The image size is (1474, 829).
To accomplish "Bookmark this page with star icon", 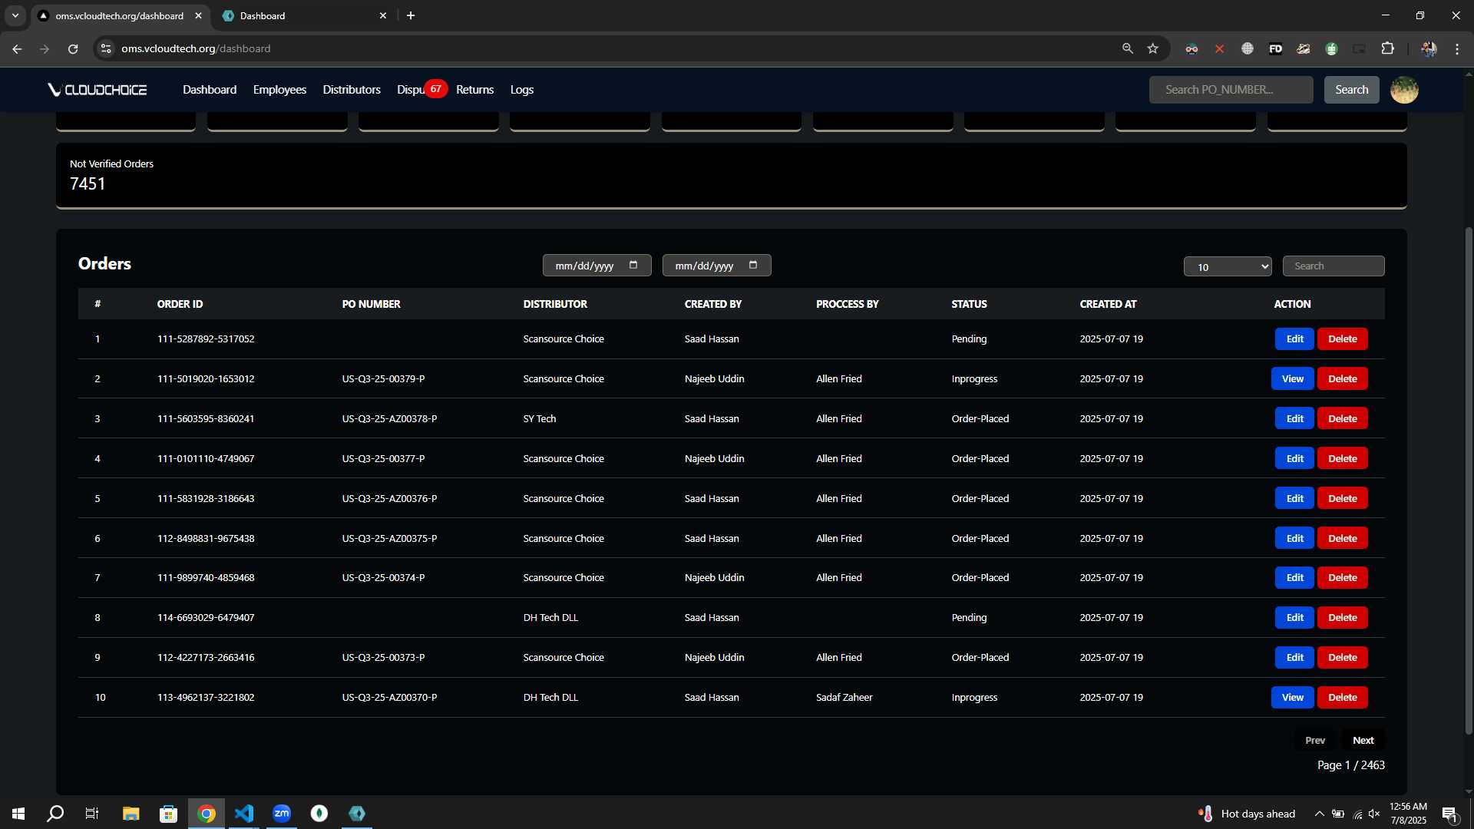I will tap(1152, 48).
